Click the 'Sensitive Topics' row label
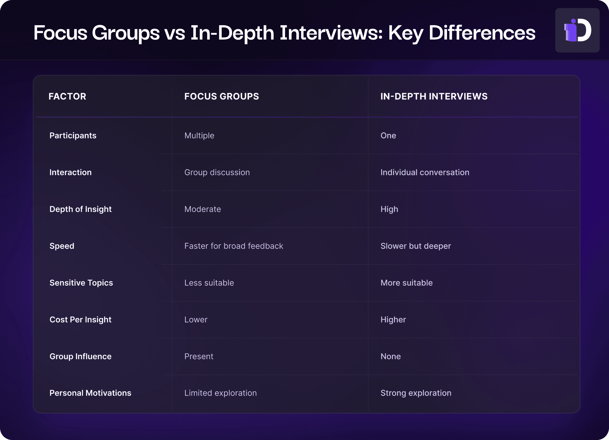The width and height of the screenshot is (609, 440). [81, 283]
